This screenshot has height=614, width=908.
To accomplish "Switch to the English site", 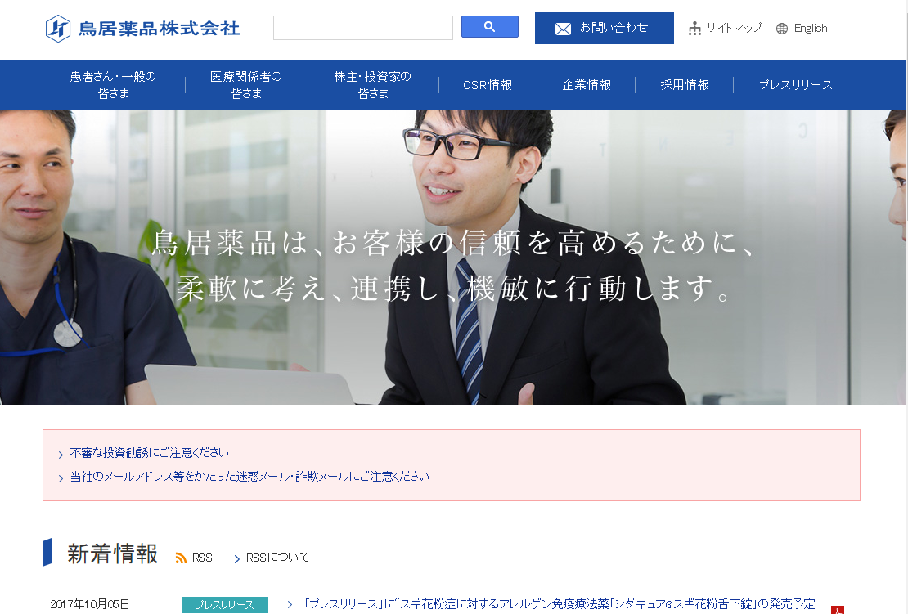I will 810,28.
